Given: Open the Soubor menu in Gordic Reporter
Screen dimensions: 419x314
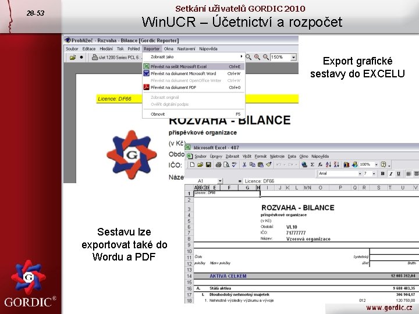Looking at the screenshot, I should coord(72,49).
